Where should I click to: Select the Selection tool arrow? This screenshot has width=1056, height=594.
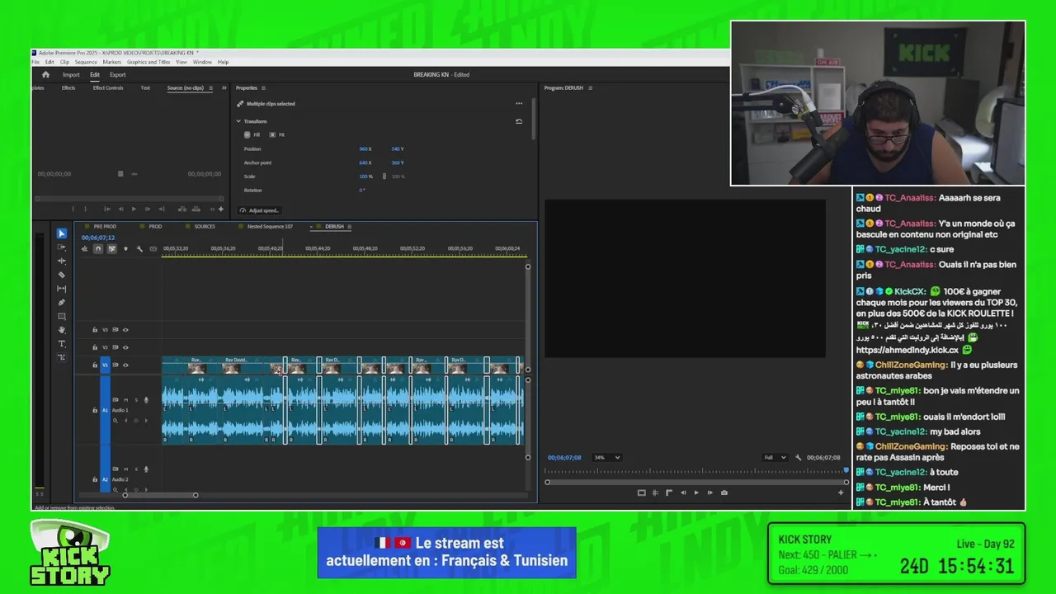coord(62,233)
